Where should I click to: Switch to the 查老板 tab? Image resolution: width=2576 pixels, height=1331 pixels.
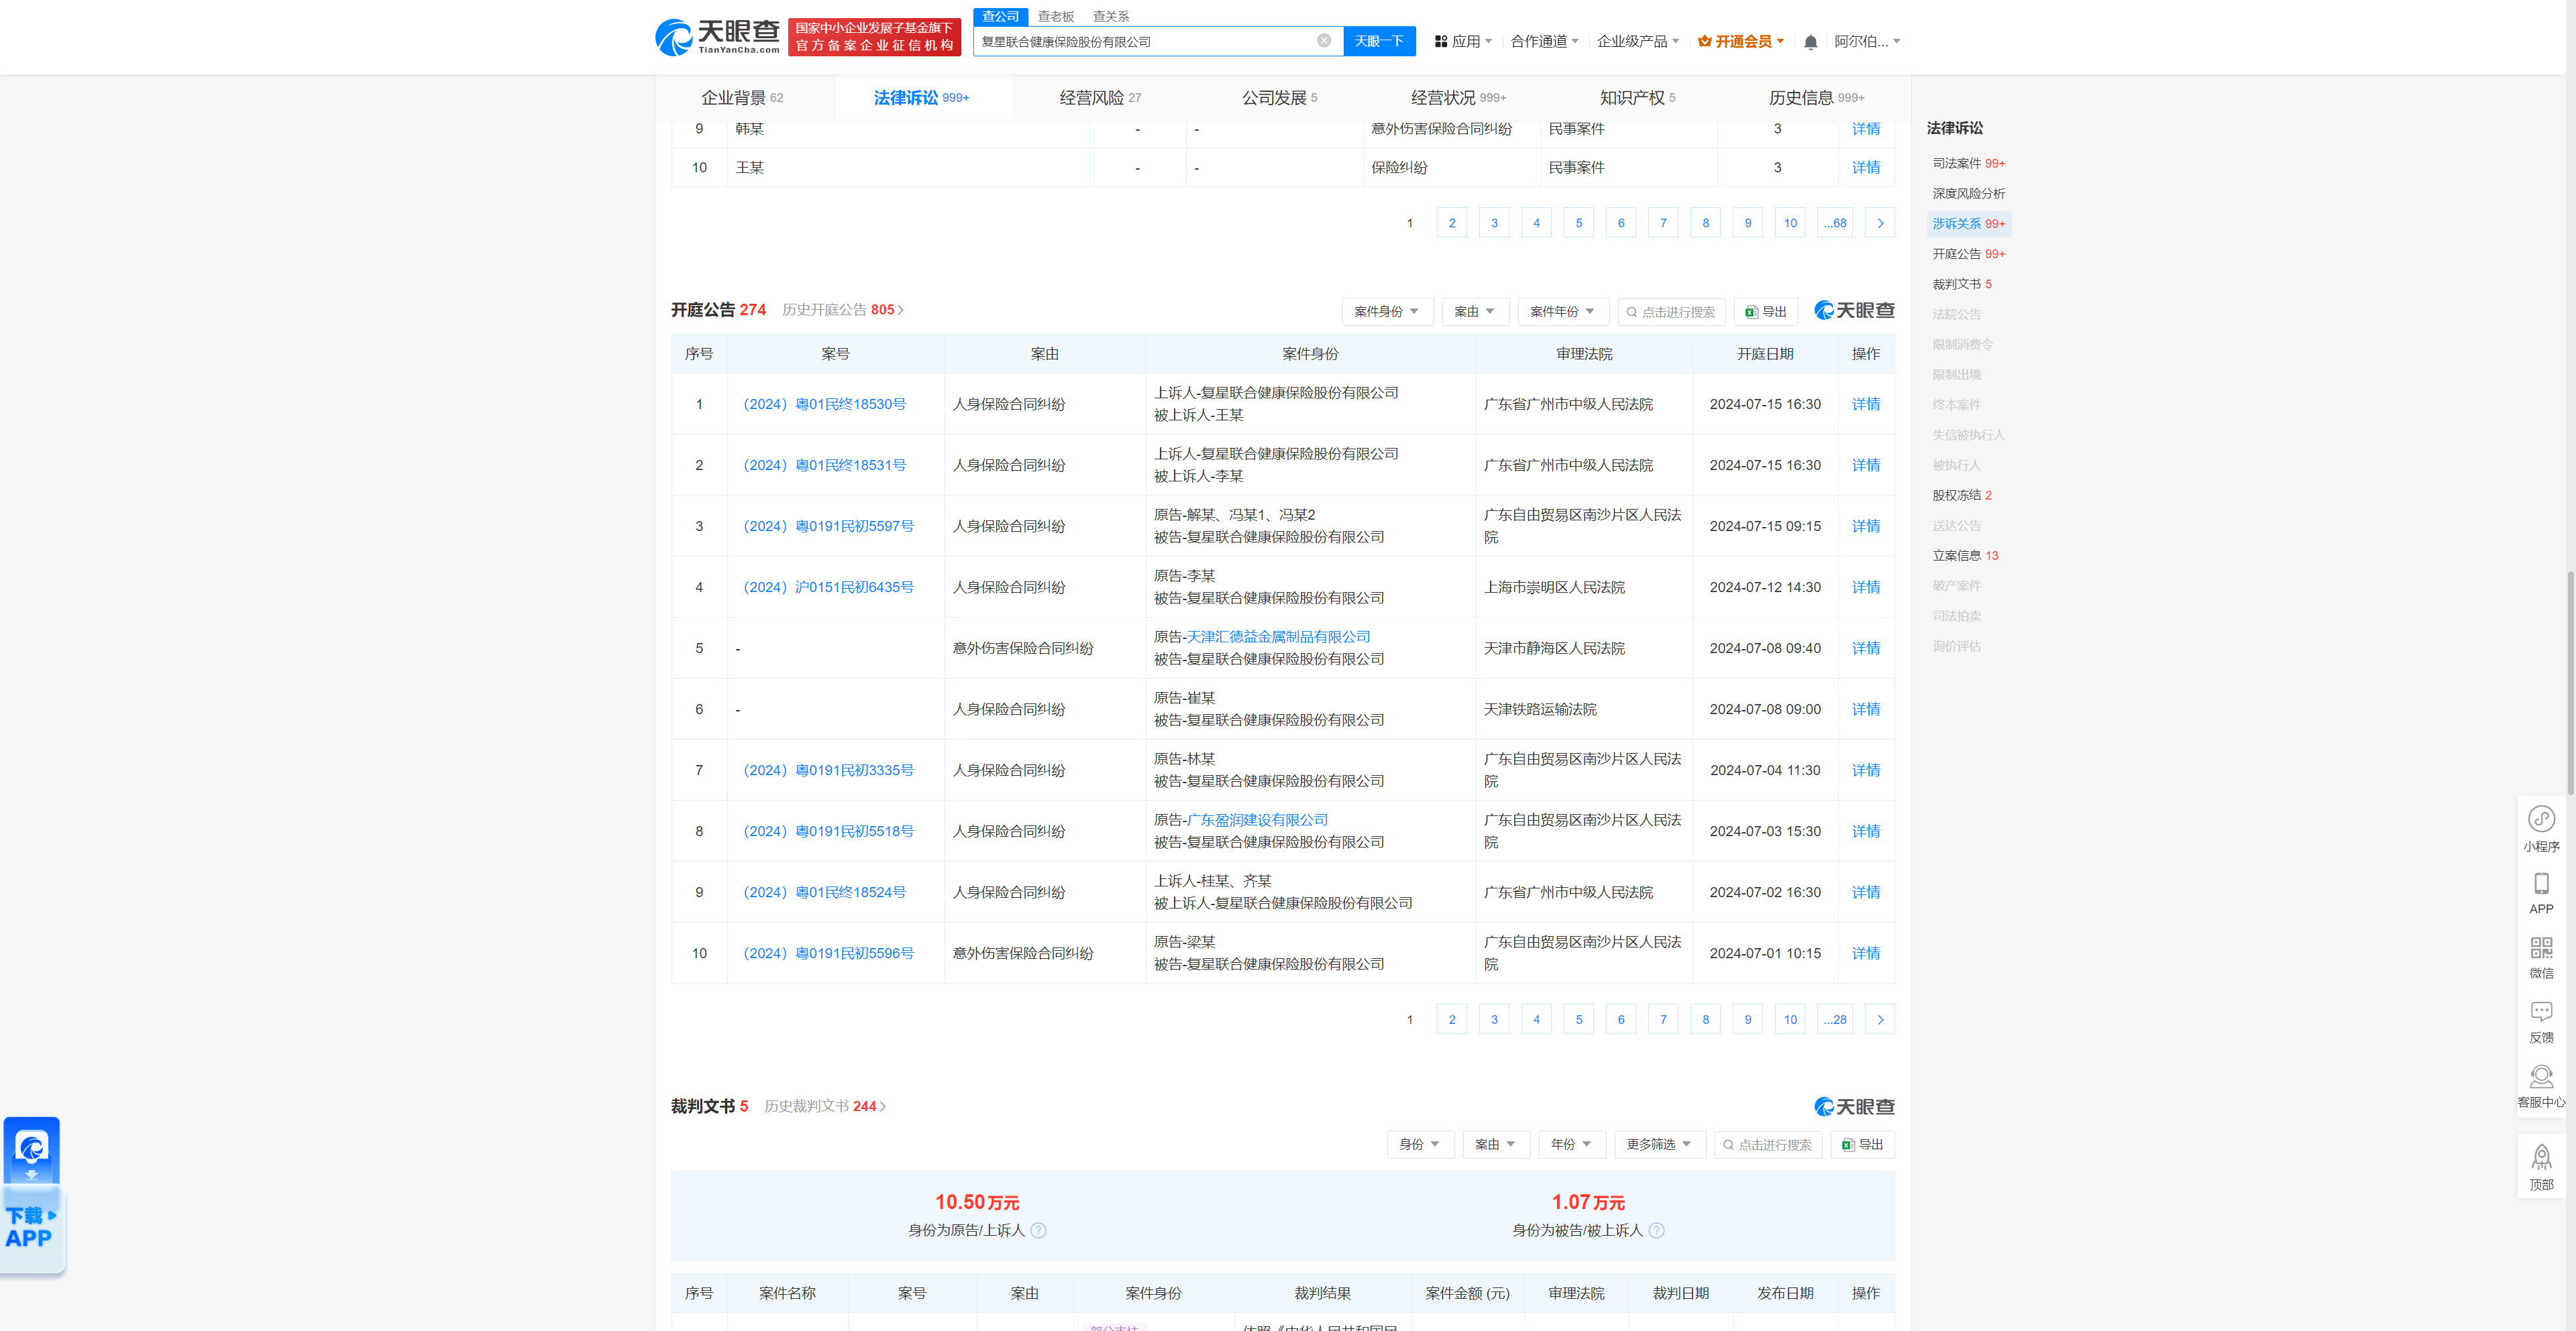tap(1055, 16)
